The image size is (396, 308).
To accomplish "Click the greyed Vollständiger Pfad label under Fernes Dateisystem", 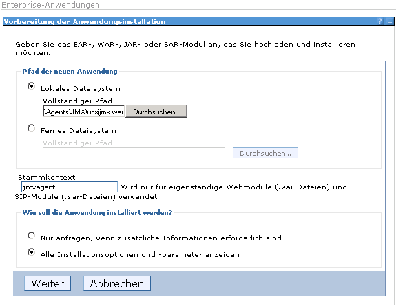I will (x=77, y=143).
